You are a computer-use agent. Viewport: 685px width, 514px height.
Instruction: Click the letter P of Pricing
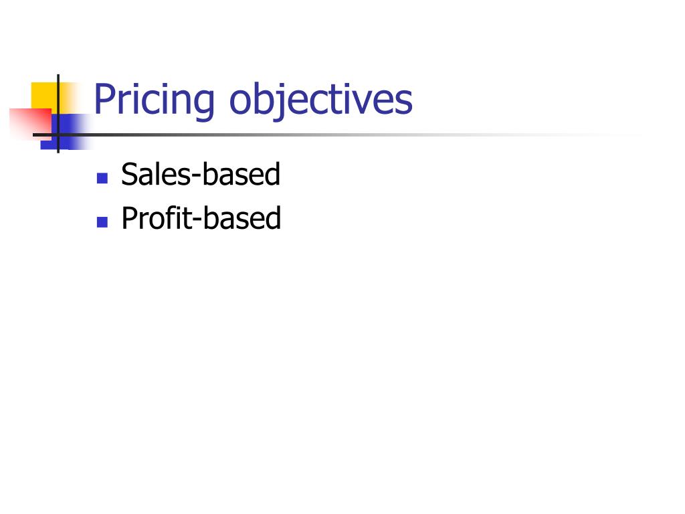(x=104, y=99)
